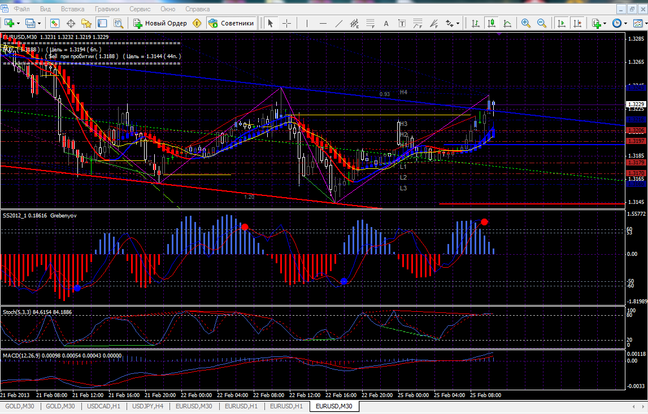This screenshot has height=414, width=648.
Task: Select the Crosshair cursor tool
Action: click(287, 23)
